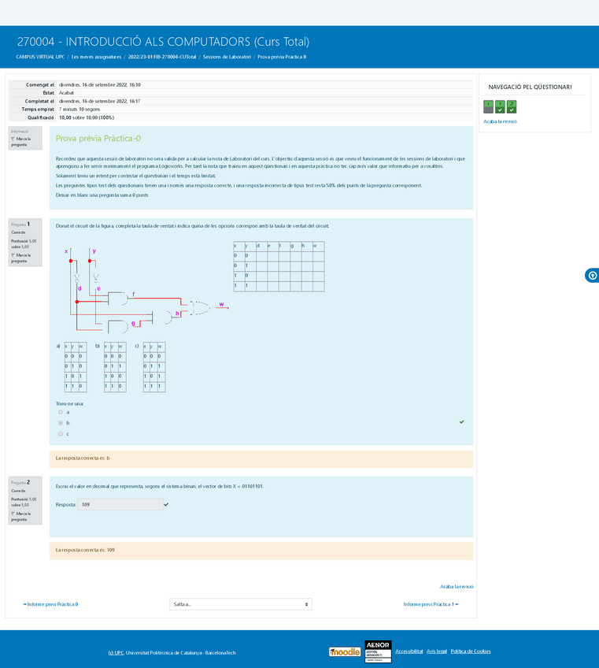Click the "Solament teniu un intent" sentence
Screen dimensions: 599x668
136,176
